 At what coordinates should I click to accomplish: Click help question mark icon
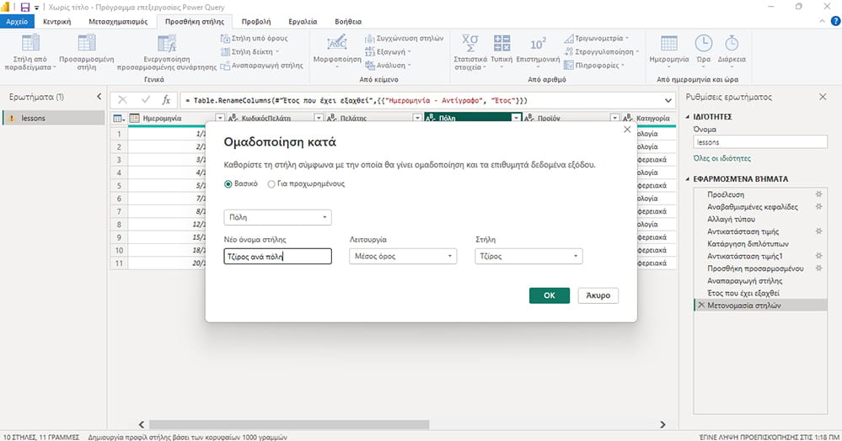(835, 21)
